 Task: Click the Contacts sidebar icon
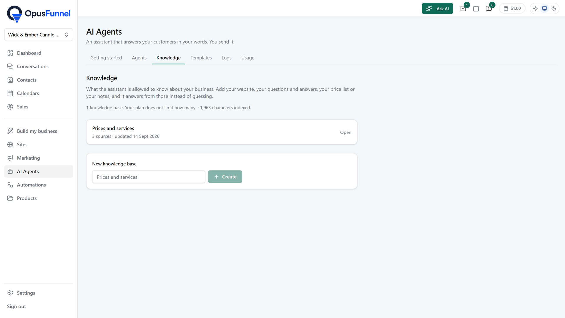pyautogui.click(x=10, y=80)
